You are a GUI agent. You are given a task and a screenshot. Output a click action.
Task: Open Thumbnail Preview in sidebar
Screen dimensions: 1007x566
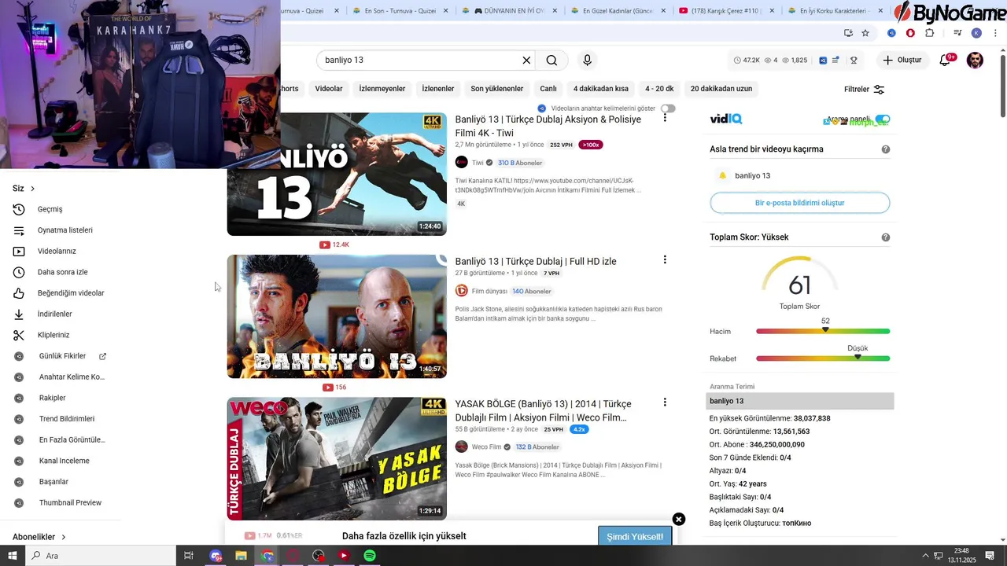click(70, 502)
